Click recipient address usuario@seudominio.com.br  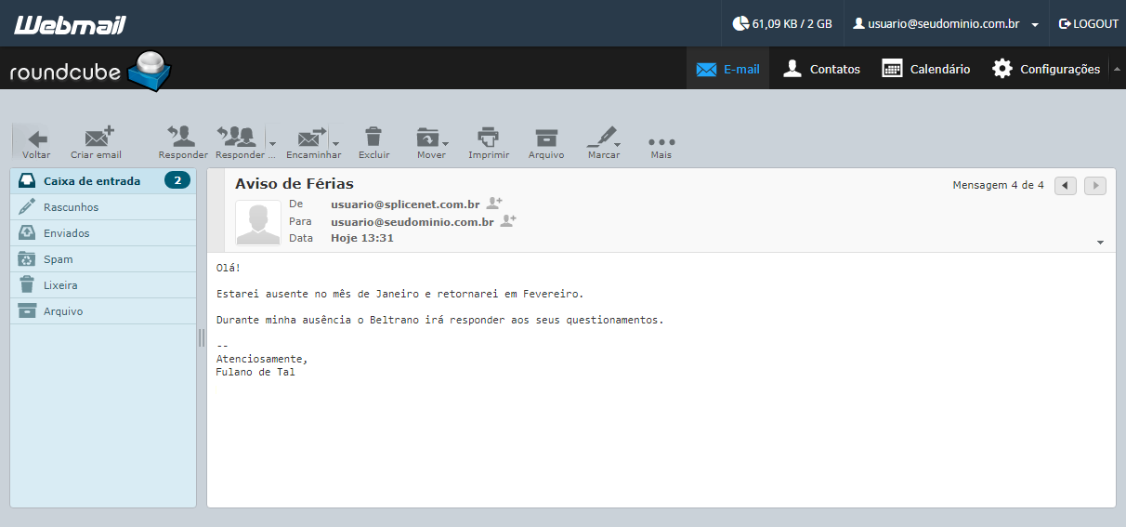412,221
